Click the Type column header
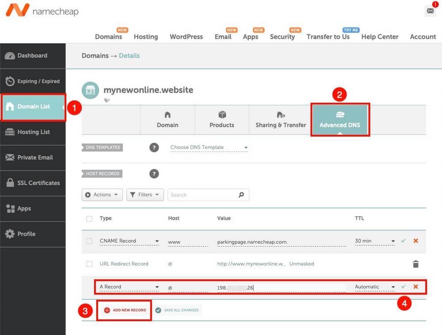442x335 pixels. coord(106,218)
